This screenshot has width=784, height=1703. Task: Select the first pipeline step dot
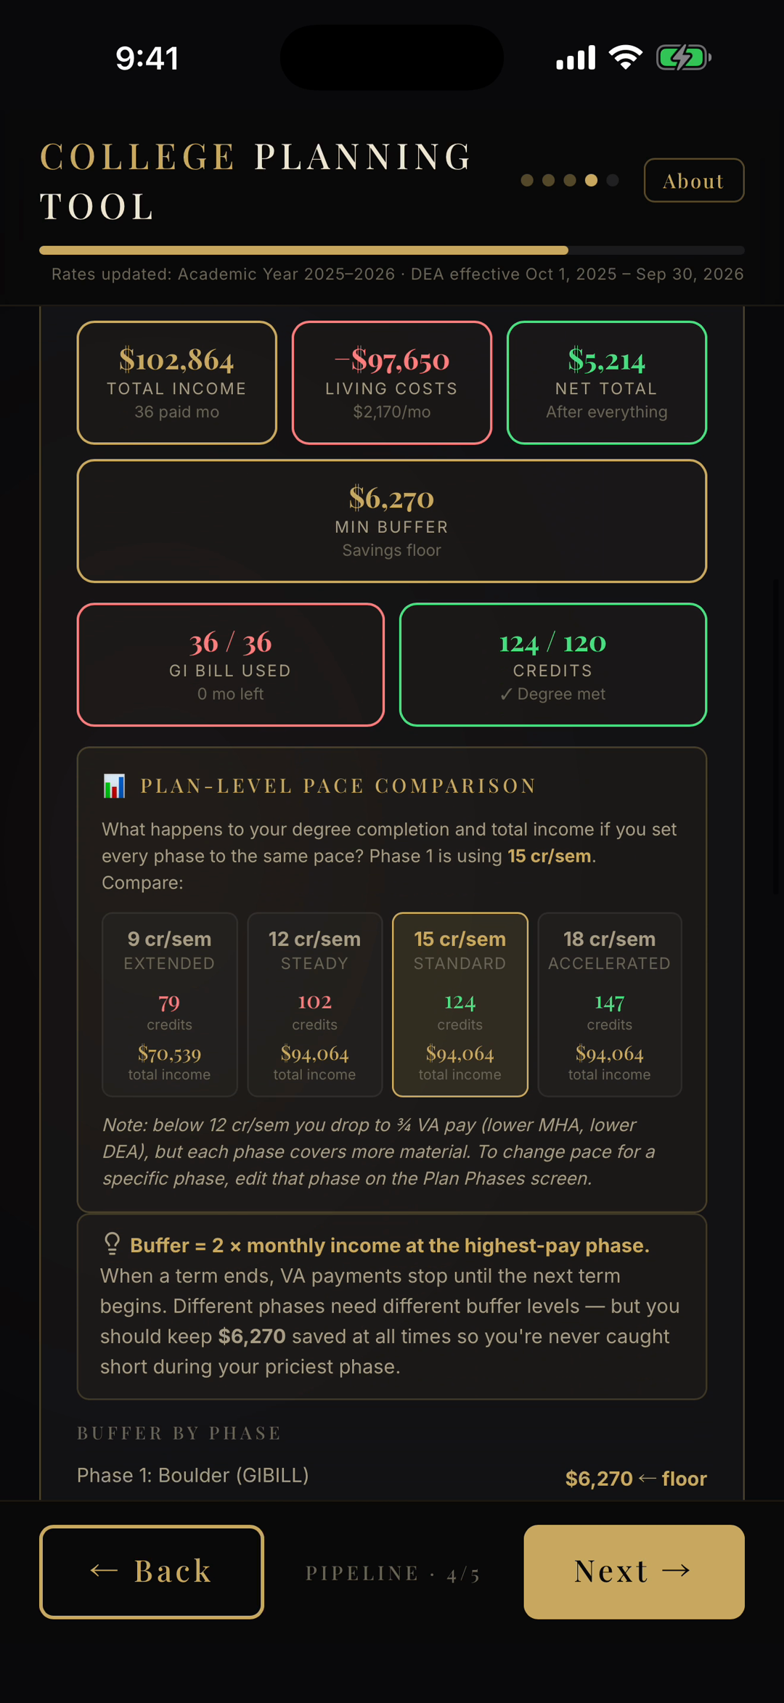527,180
